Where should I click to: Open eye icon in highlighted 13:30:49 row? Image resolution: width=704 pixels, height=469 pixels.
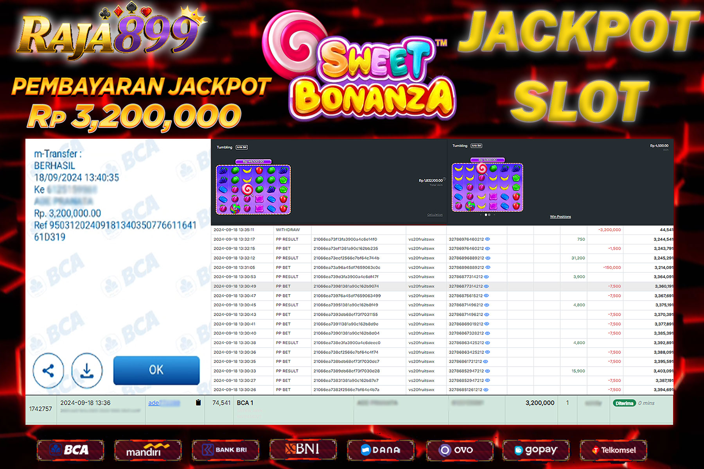(487, 286)
